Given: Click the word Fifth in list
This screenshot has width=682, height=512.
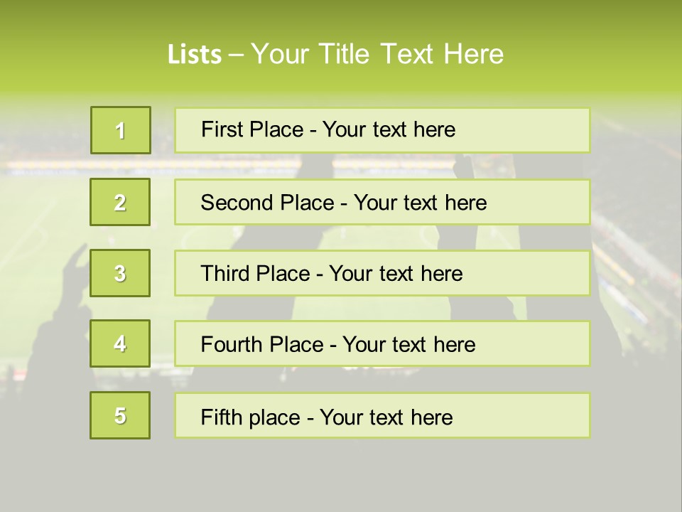Looking at the screenshot, I should coord(221,417).
